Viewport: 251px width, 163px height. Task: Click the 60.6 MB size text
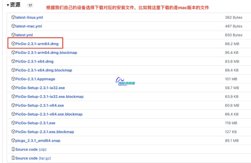(x=232, y=105)
